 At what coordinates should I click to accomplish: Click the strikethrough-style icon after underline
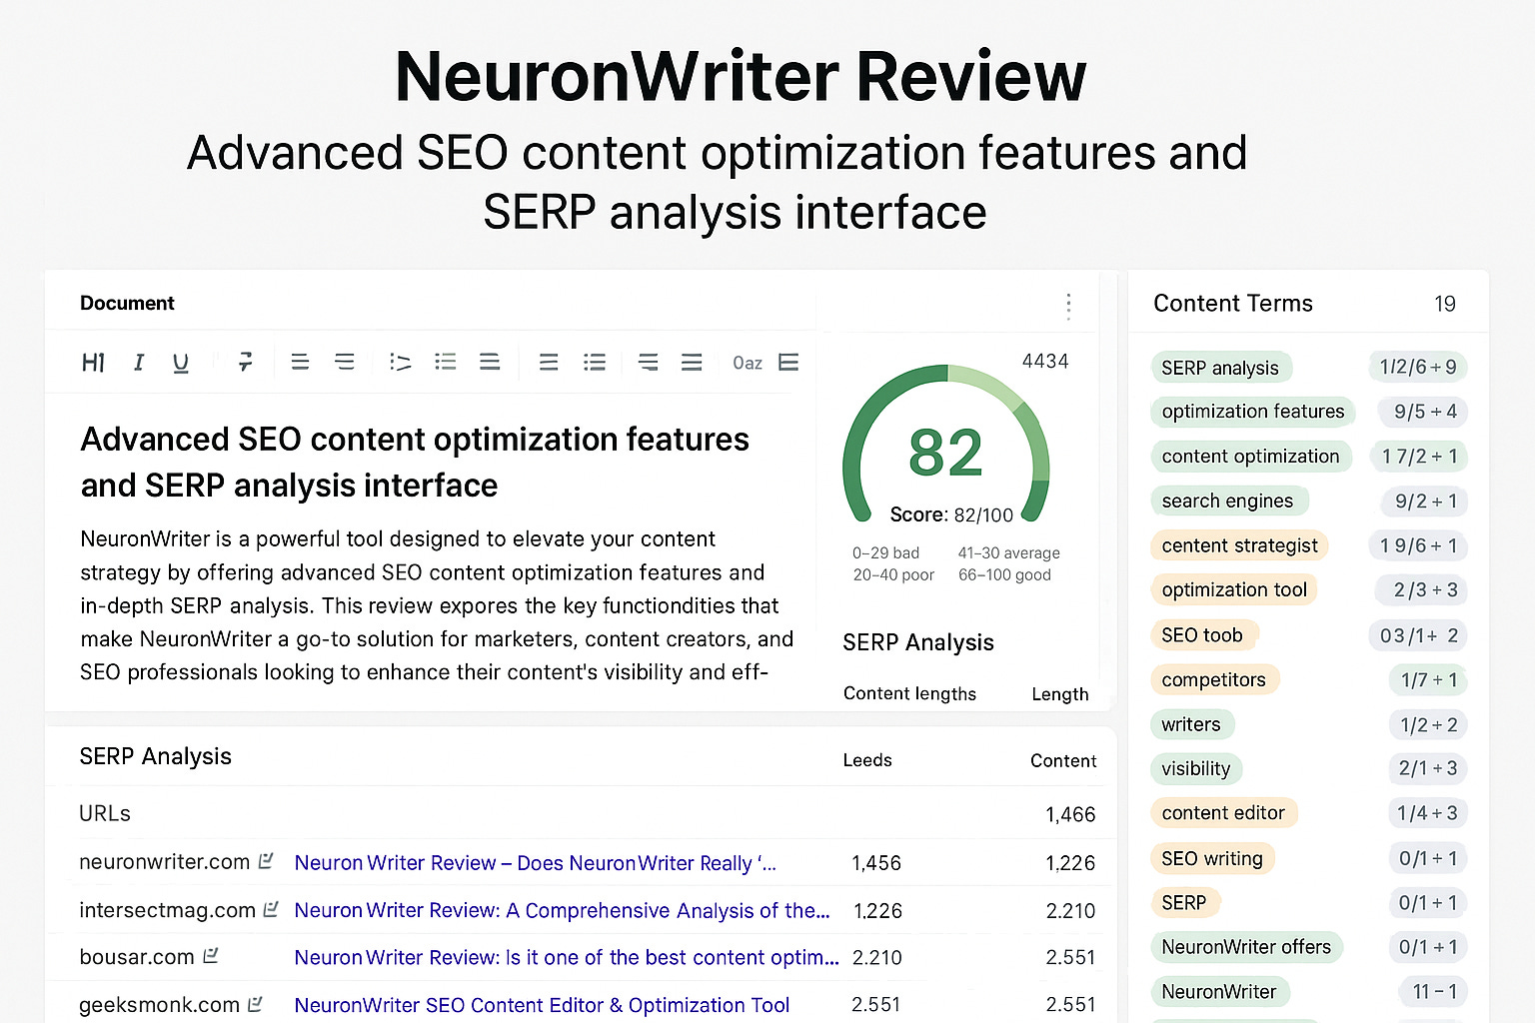click(245, 362)
